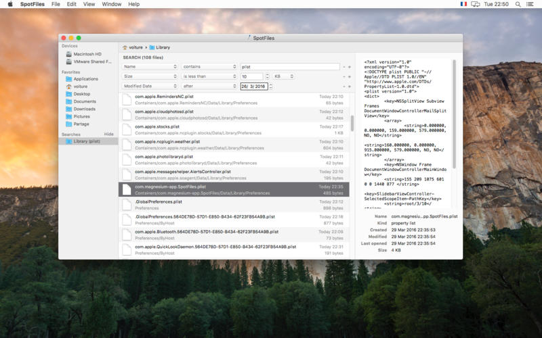This screenshot has height=338, width=542.
Task: Open the Size criterion dropdown
Action: tap(150, 76)
